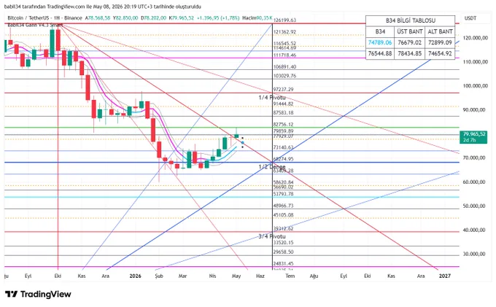Click the 2027 time axis label
Screen dimensions: 496x307
point(445,276)
